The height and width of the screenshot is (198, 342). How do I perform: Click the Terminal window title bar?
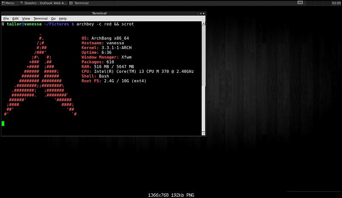(x=99, y=13)
